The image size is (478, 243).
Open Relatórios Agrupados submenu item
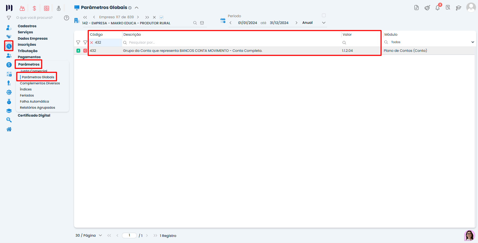[x=38, y=108]
